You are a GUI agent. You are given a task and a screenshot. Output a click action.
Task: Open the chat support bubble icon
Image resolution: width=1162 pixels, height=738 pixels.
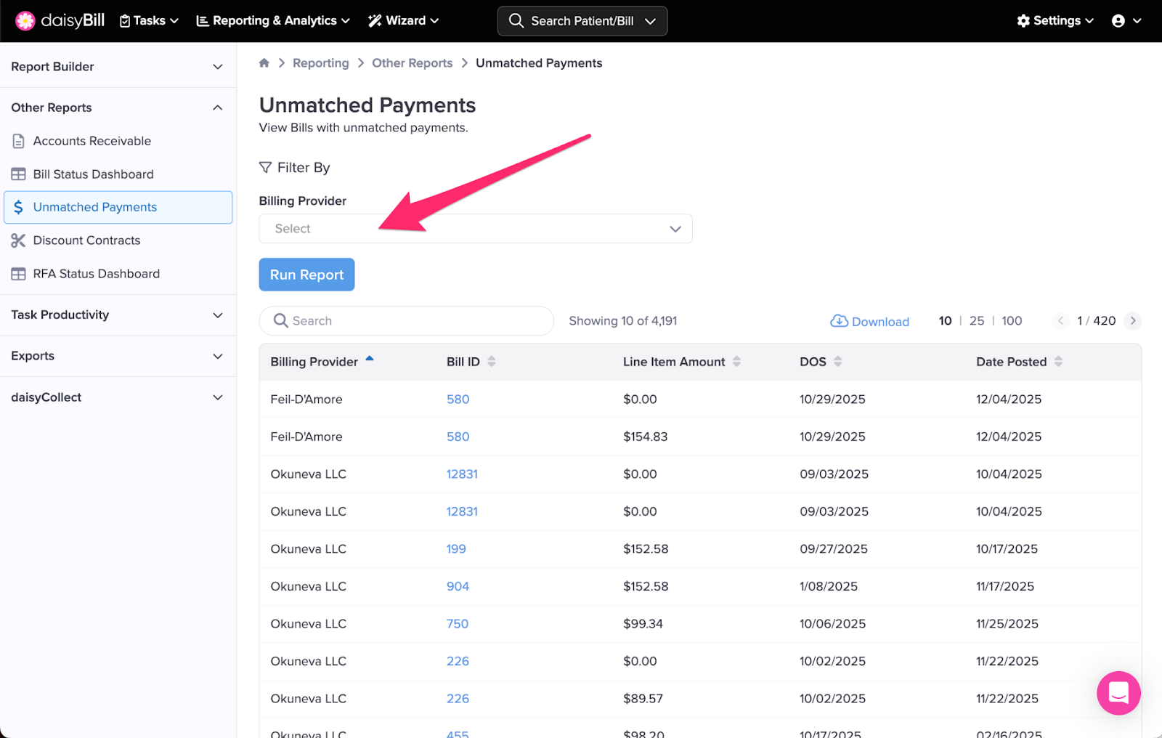1118,693
